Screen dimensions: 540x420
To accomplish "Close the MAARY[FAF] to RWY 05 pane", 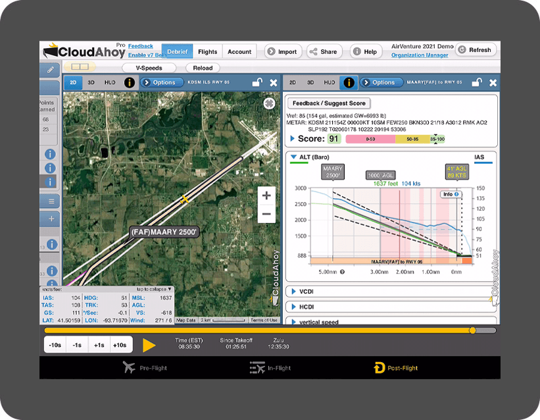I will coord(493,83).
